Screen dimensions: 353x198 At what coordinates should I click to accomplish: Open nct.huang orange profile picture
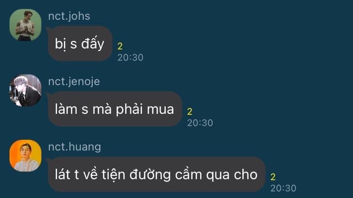(x=25, y=156)
